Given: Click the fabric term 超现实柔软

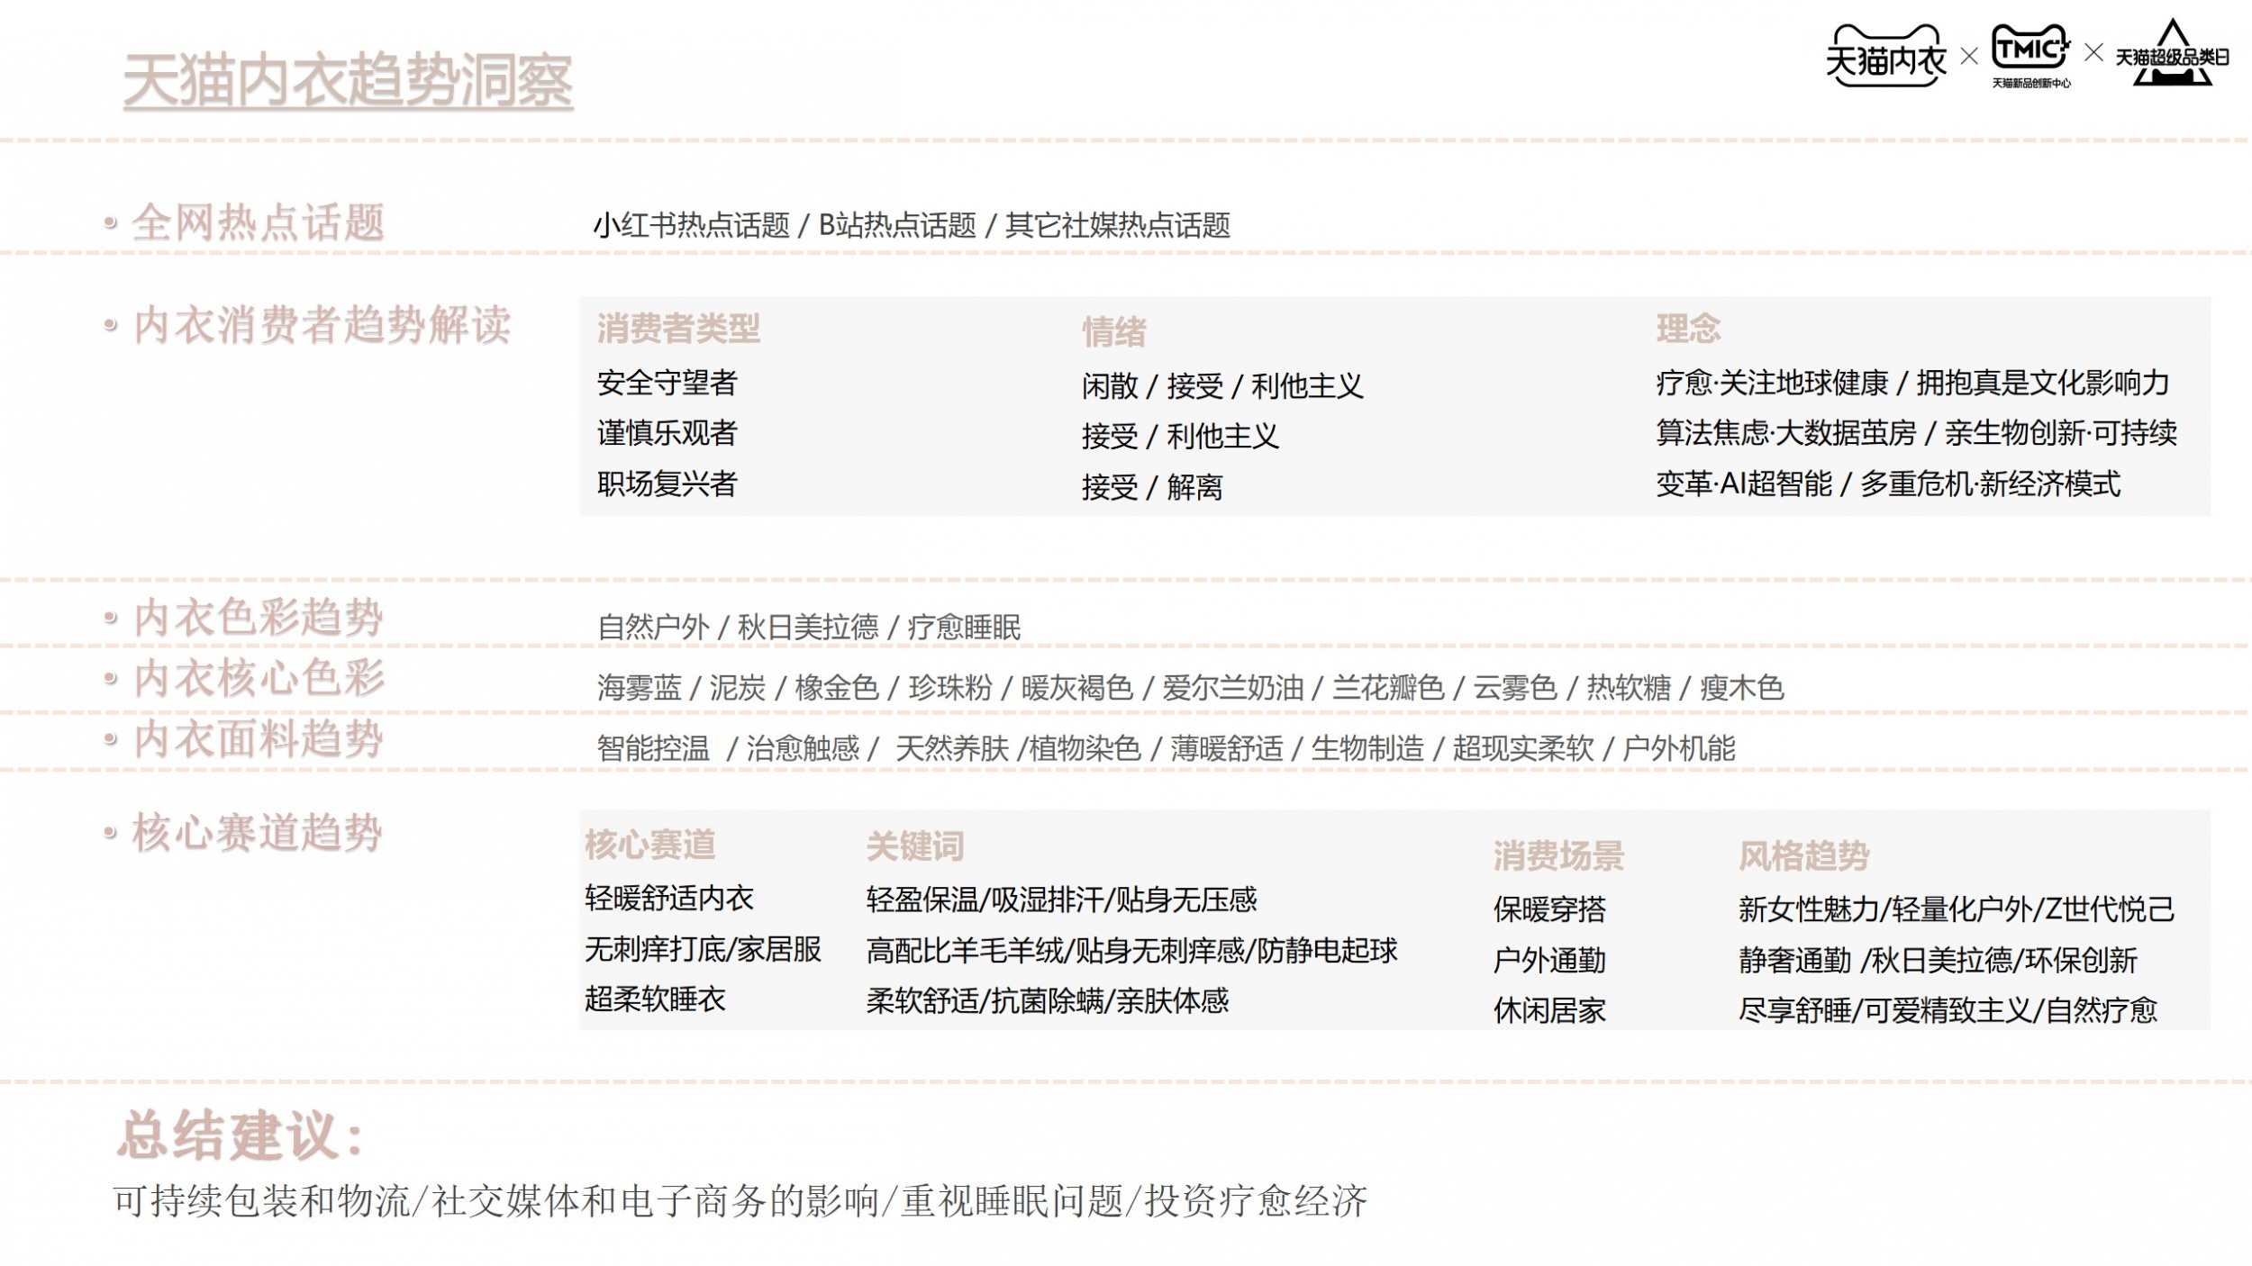Looking at the screenshot, I should pos(1523,748).
